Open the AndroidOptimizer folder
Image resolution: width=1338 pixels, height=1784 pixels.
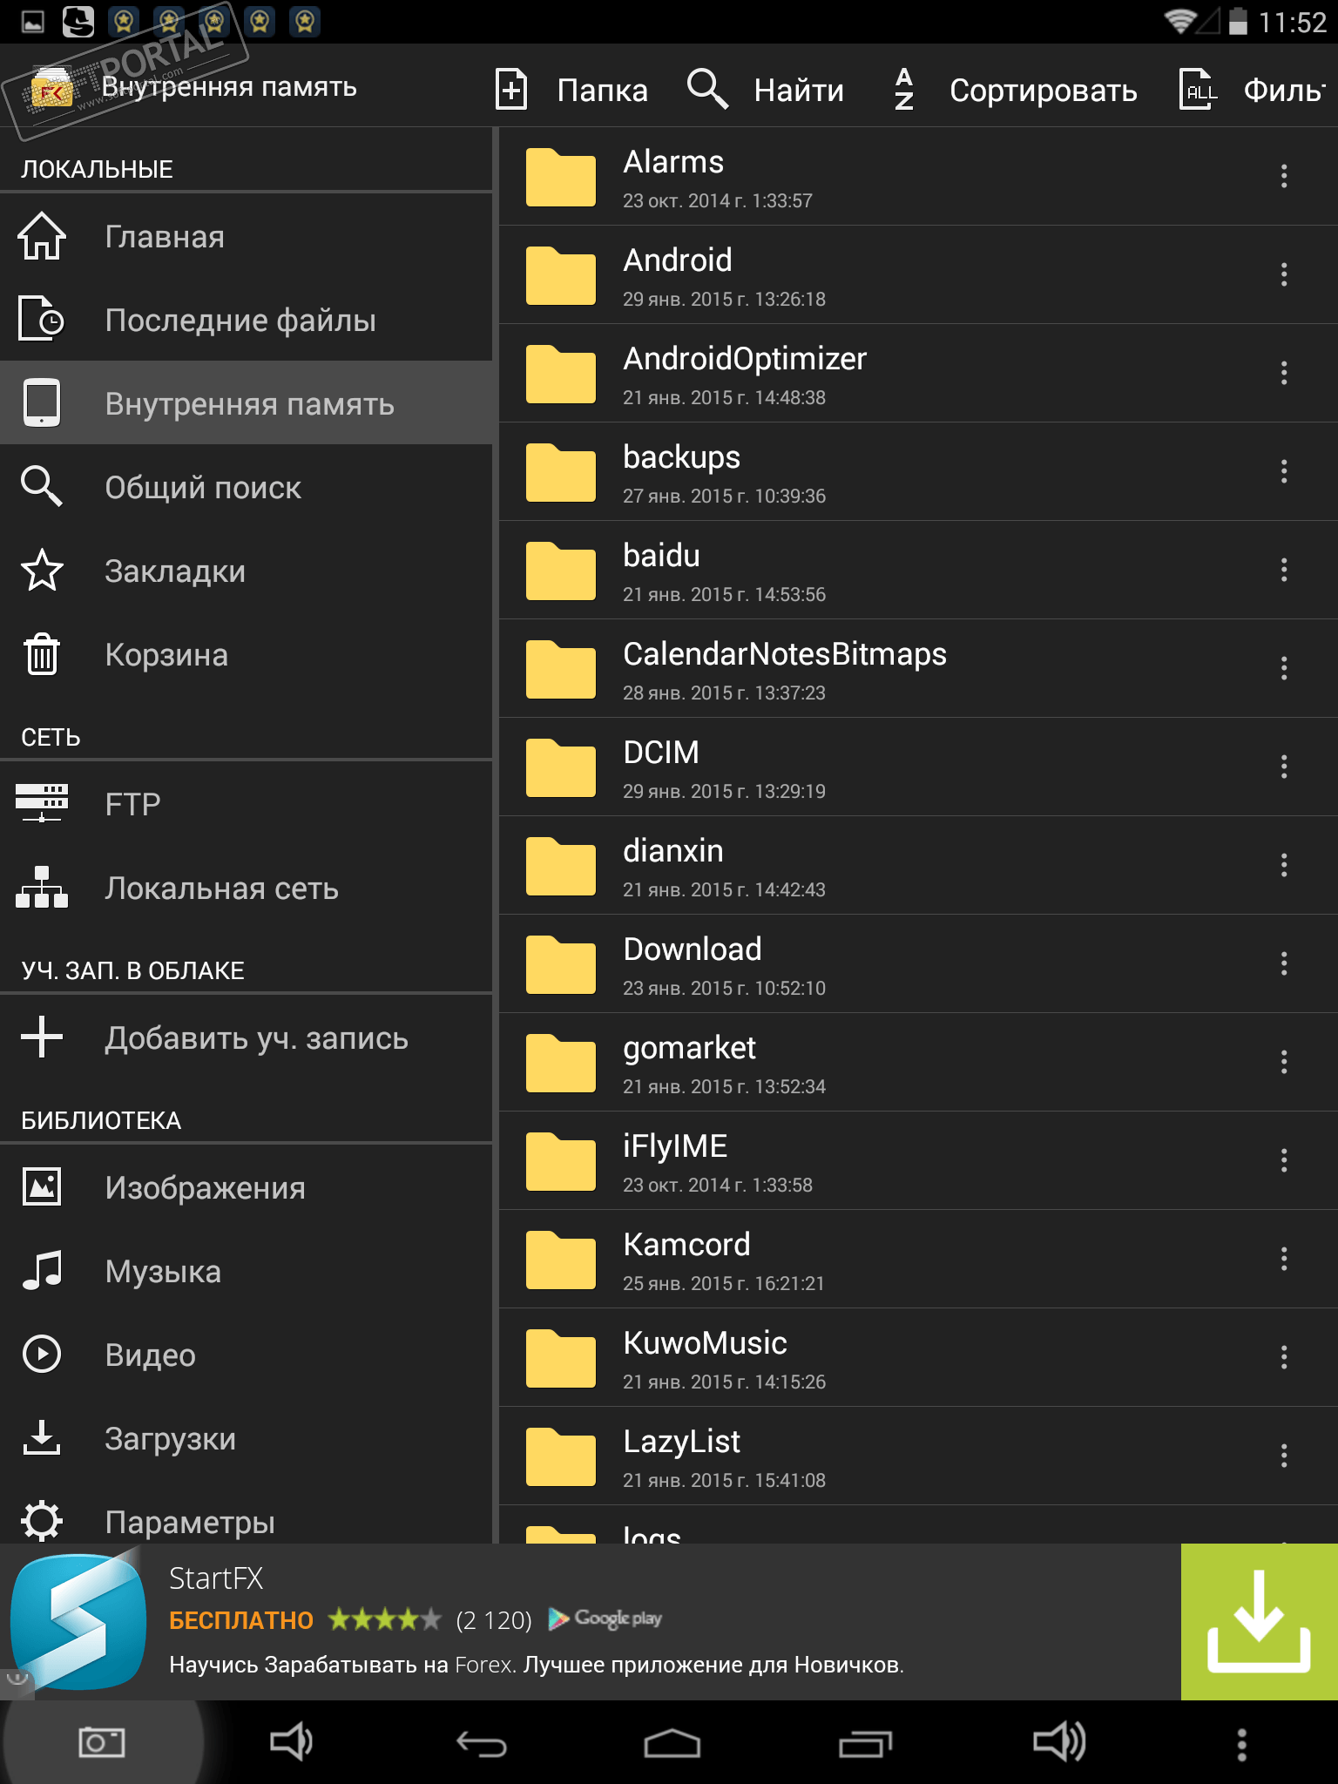(x=744, y=373)
